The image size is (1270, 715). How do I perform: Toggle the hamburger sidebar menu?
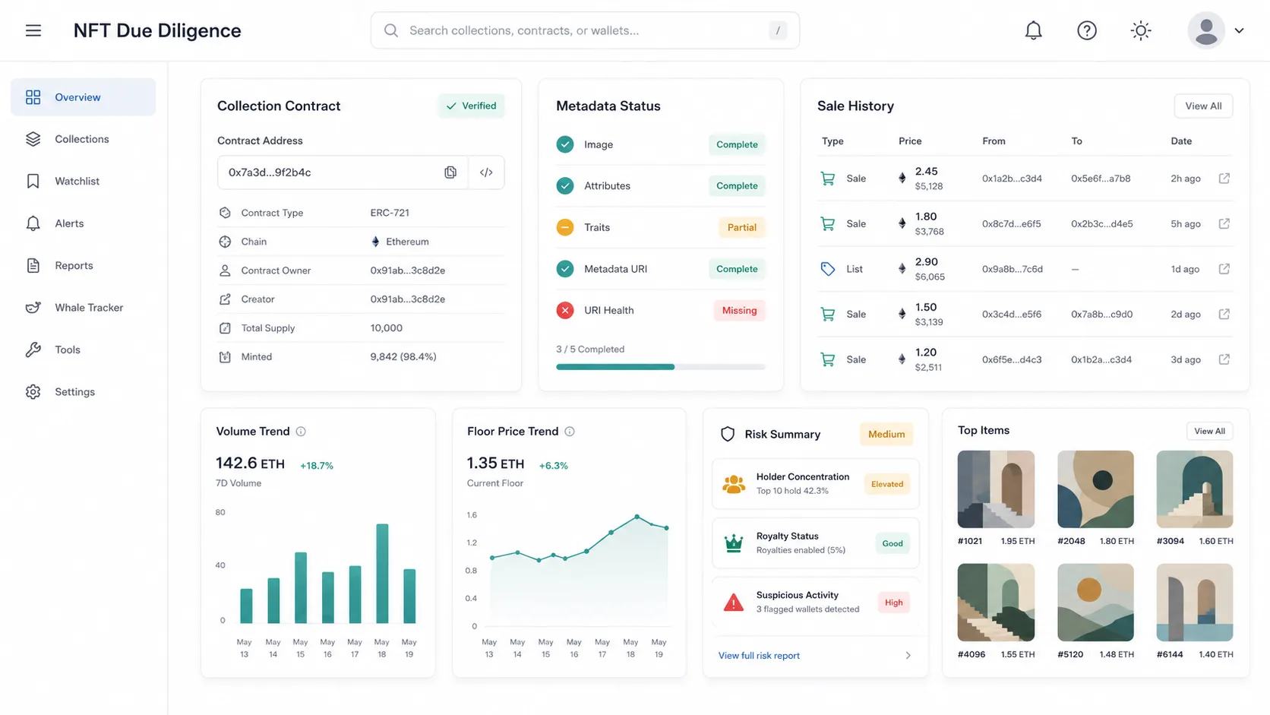click(33, 30)
